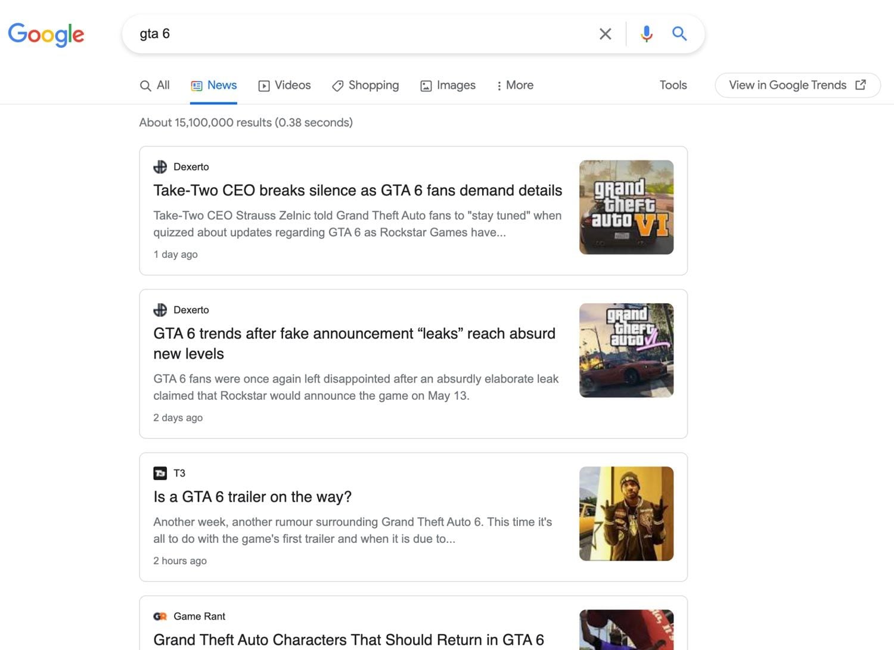The height and width of the screenshot is (650, 894).
Task: Open the Shopping tab
Action: 365,85
